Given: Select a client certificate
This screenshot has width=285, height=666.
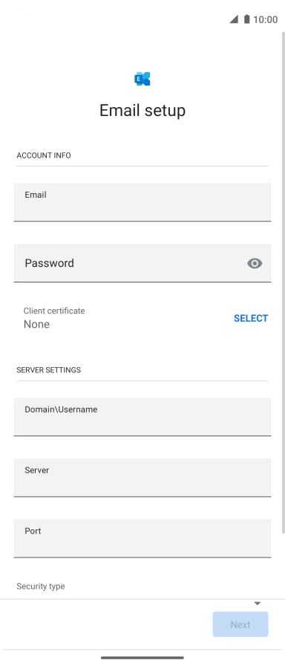Looking at the screenshot, I should [251, 318].
